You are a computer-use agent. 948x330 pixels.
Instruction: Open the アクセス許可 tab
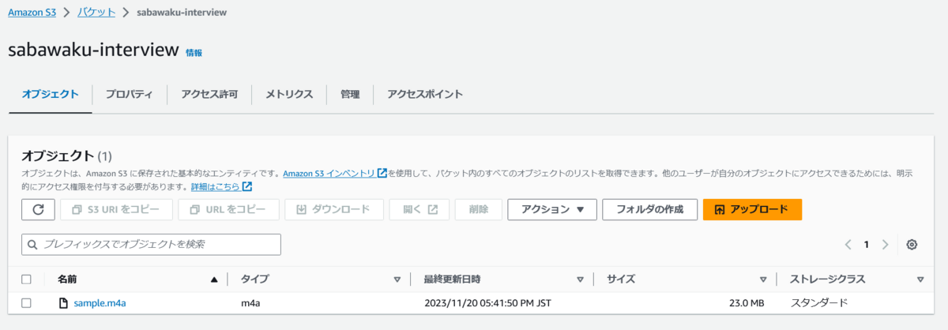[209, 94]
